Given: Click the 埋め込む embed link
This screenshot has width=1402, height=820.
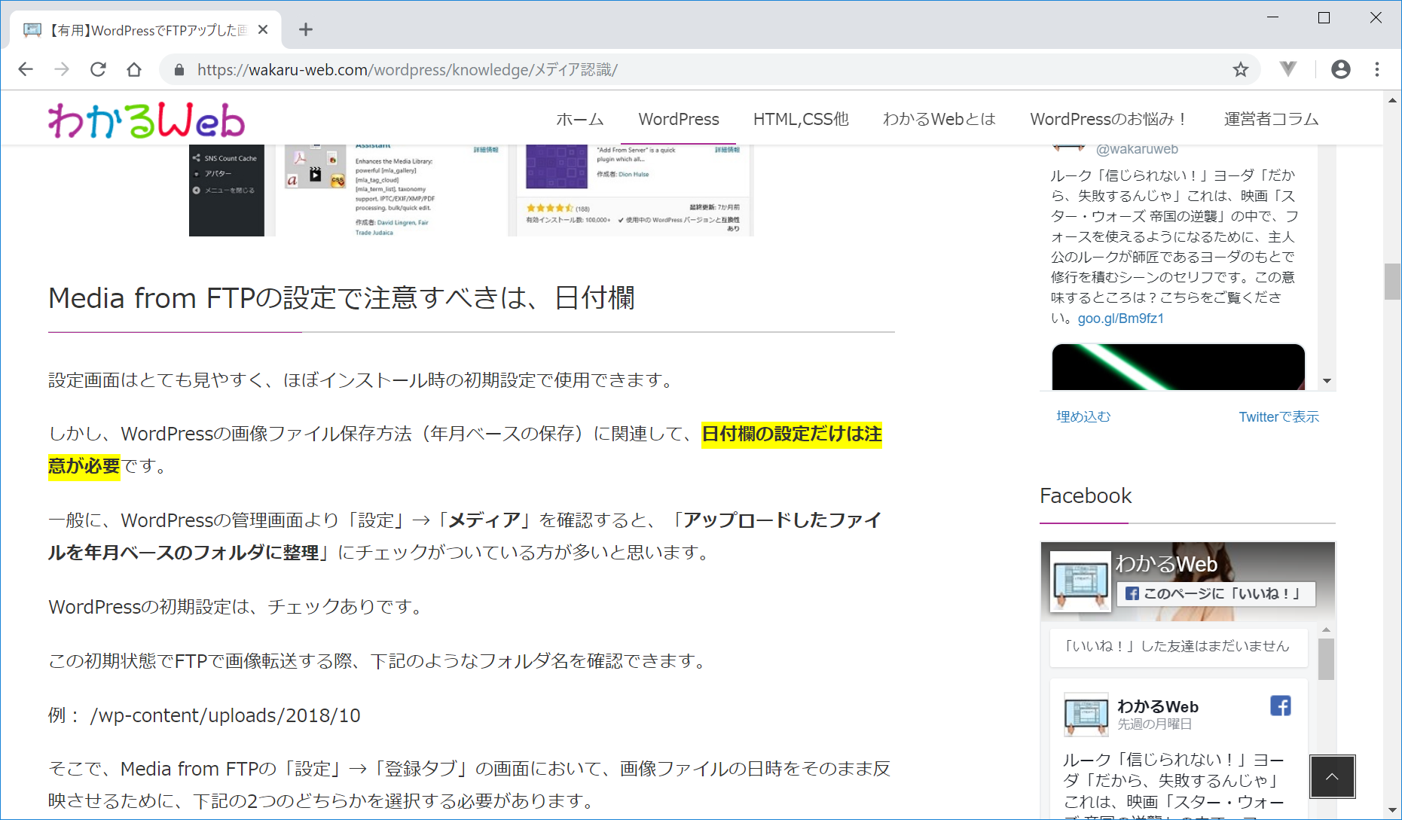Looking at the screenshot, I should (1083, 416).
